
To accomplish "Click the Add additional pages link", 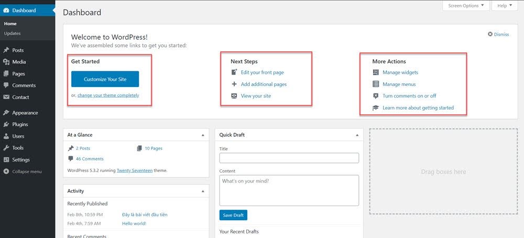I will tap(264, 84).
